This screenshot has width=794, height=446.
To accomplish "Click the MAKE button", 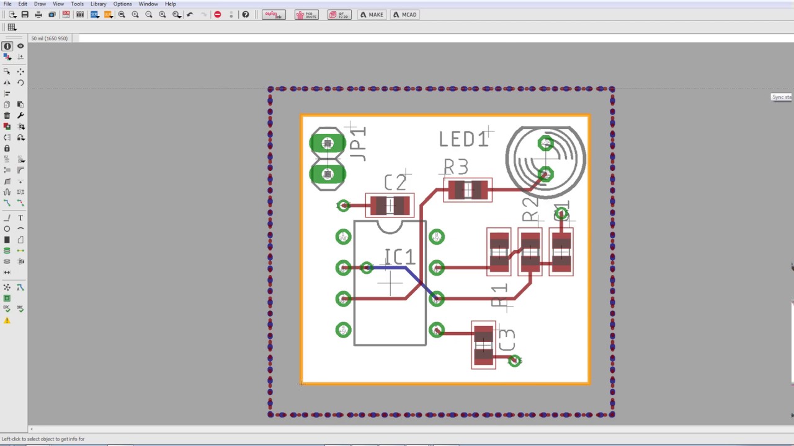I will pyautogui.click(x=372, y=14).
